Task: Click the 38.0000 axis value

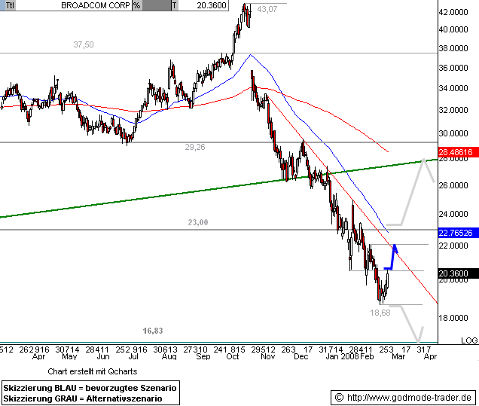Action: point(453,48)
